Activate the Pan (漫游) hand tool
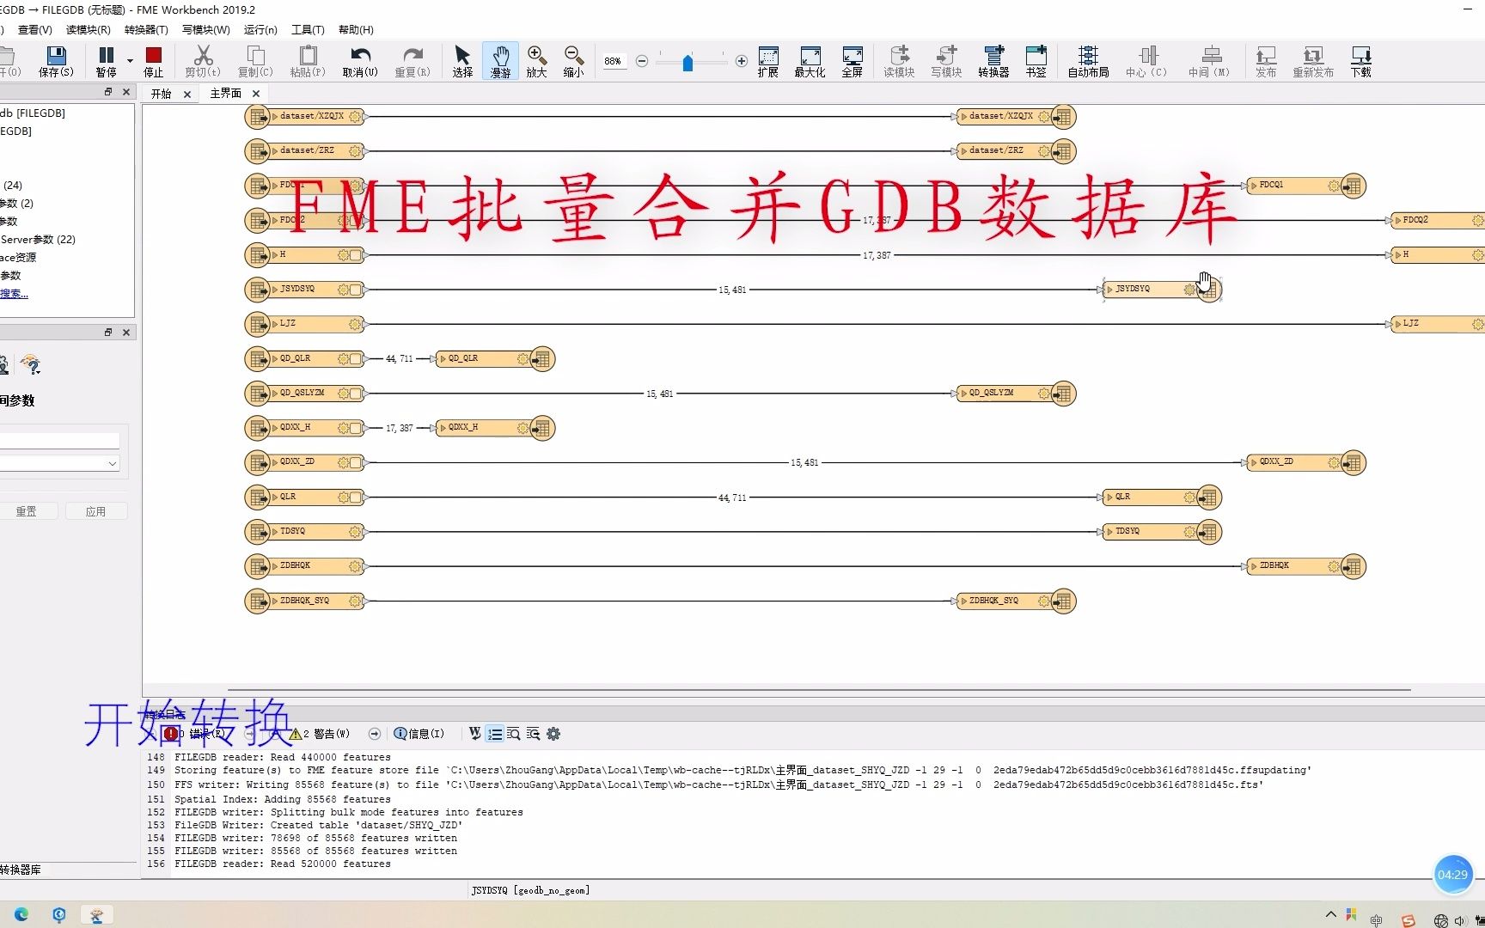This screenshot has height=928, width=1485. tap(500, 62)
